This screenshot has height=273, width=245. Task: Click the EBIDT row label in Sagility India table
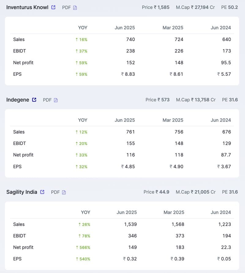coord(20,236)
